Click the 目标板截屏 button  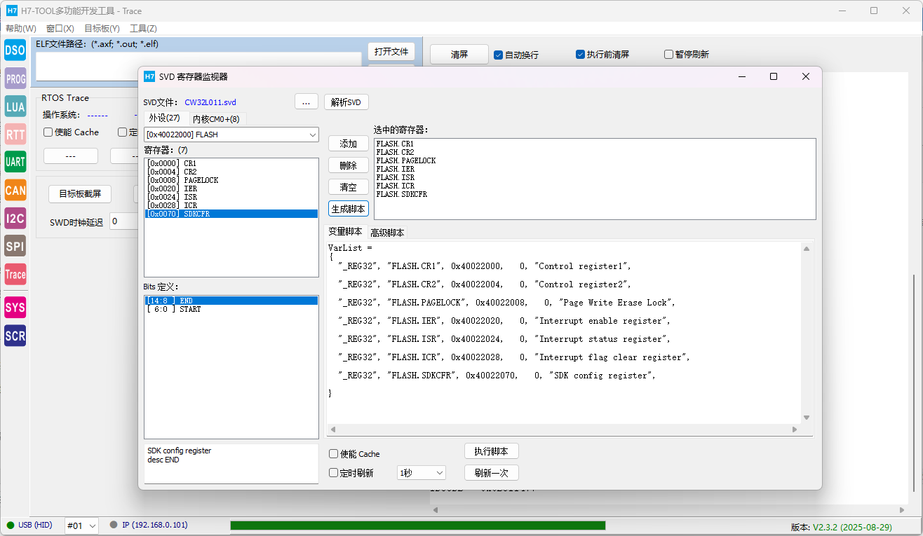pos(80,194)
